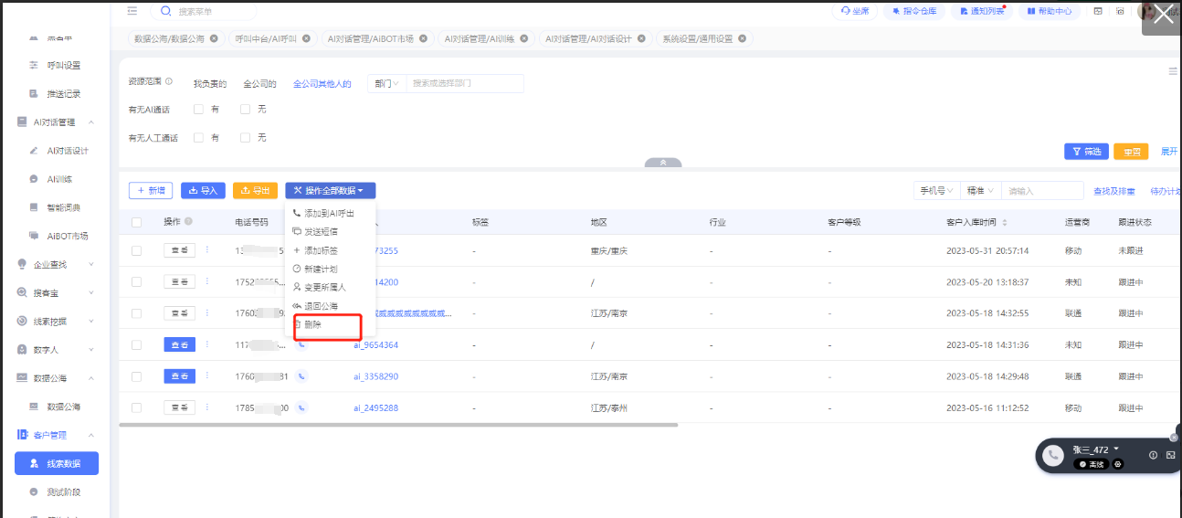Viewport: 1182px width, 518px height.
Task: Click the softphone handset icon near 张三_472
Action: [x=1054, y=454]
